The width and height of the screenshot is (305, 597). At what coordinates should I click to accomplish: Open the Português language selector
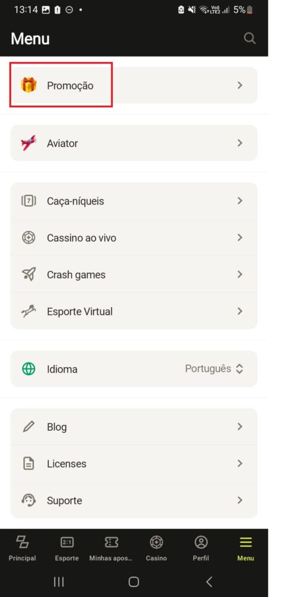click(214, 368)
